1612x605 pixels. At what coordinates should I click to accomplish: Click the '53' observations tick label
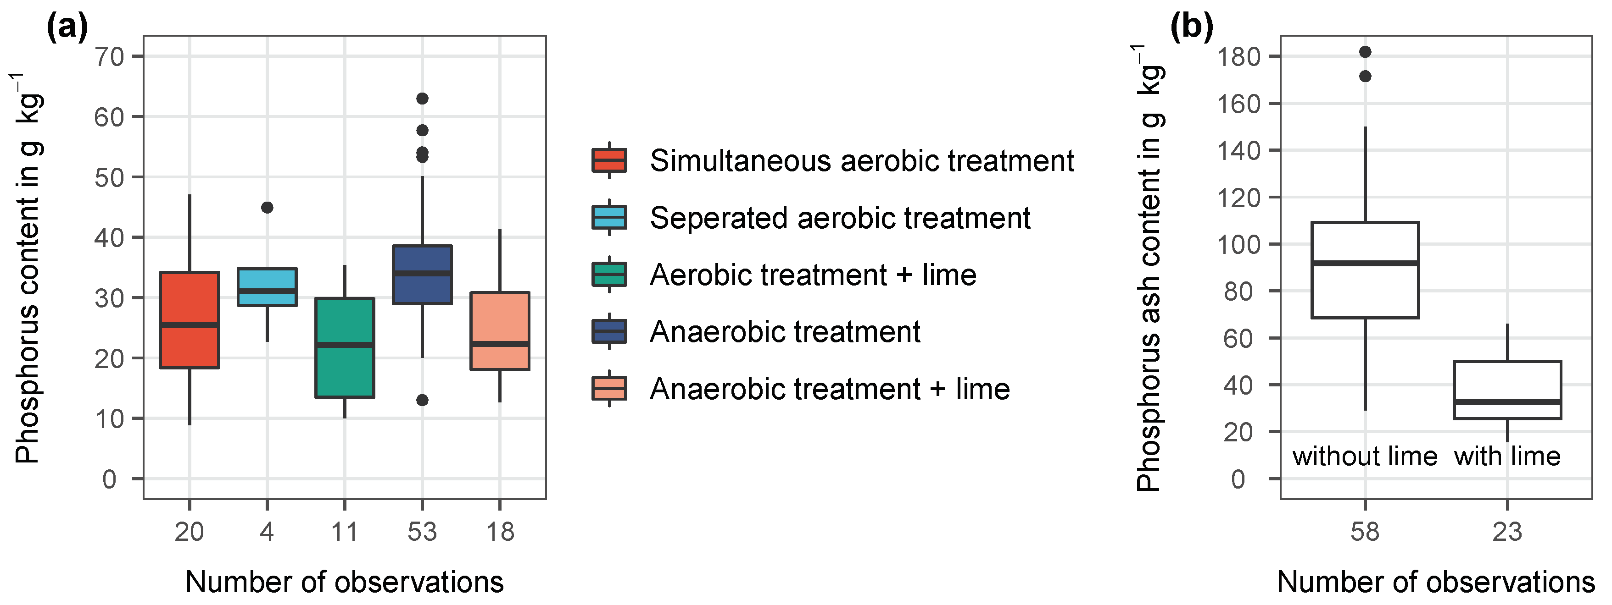click(x=423, y=532)
